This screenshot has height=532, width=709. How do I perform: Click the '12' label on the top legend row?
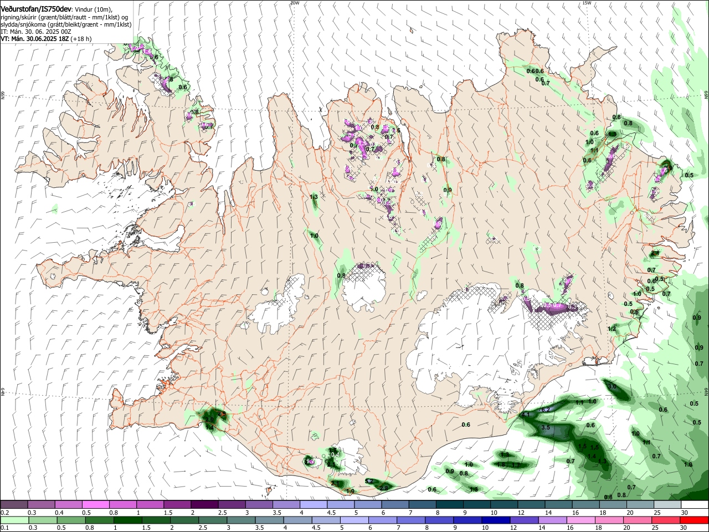click(x=521, y=513)
